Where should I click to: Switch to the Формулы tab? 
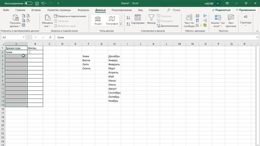click(x=83, y=10)
